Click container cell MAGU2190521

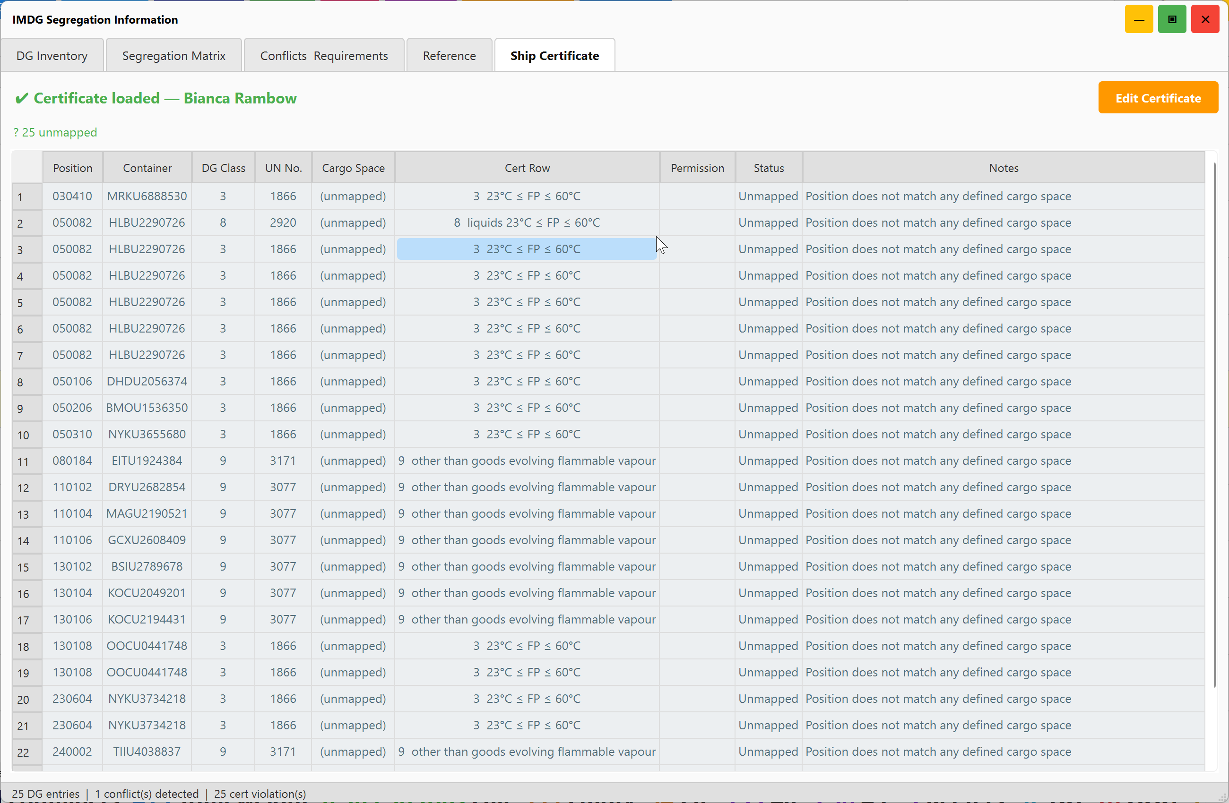[147, 513]
